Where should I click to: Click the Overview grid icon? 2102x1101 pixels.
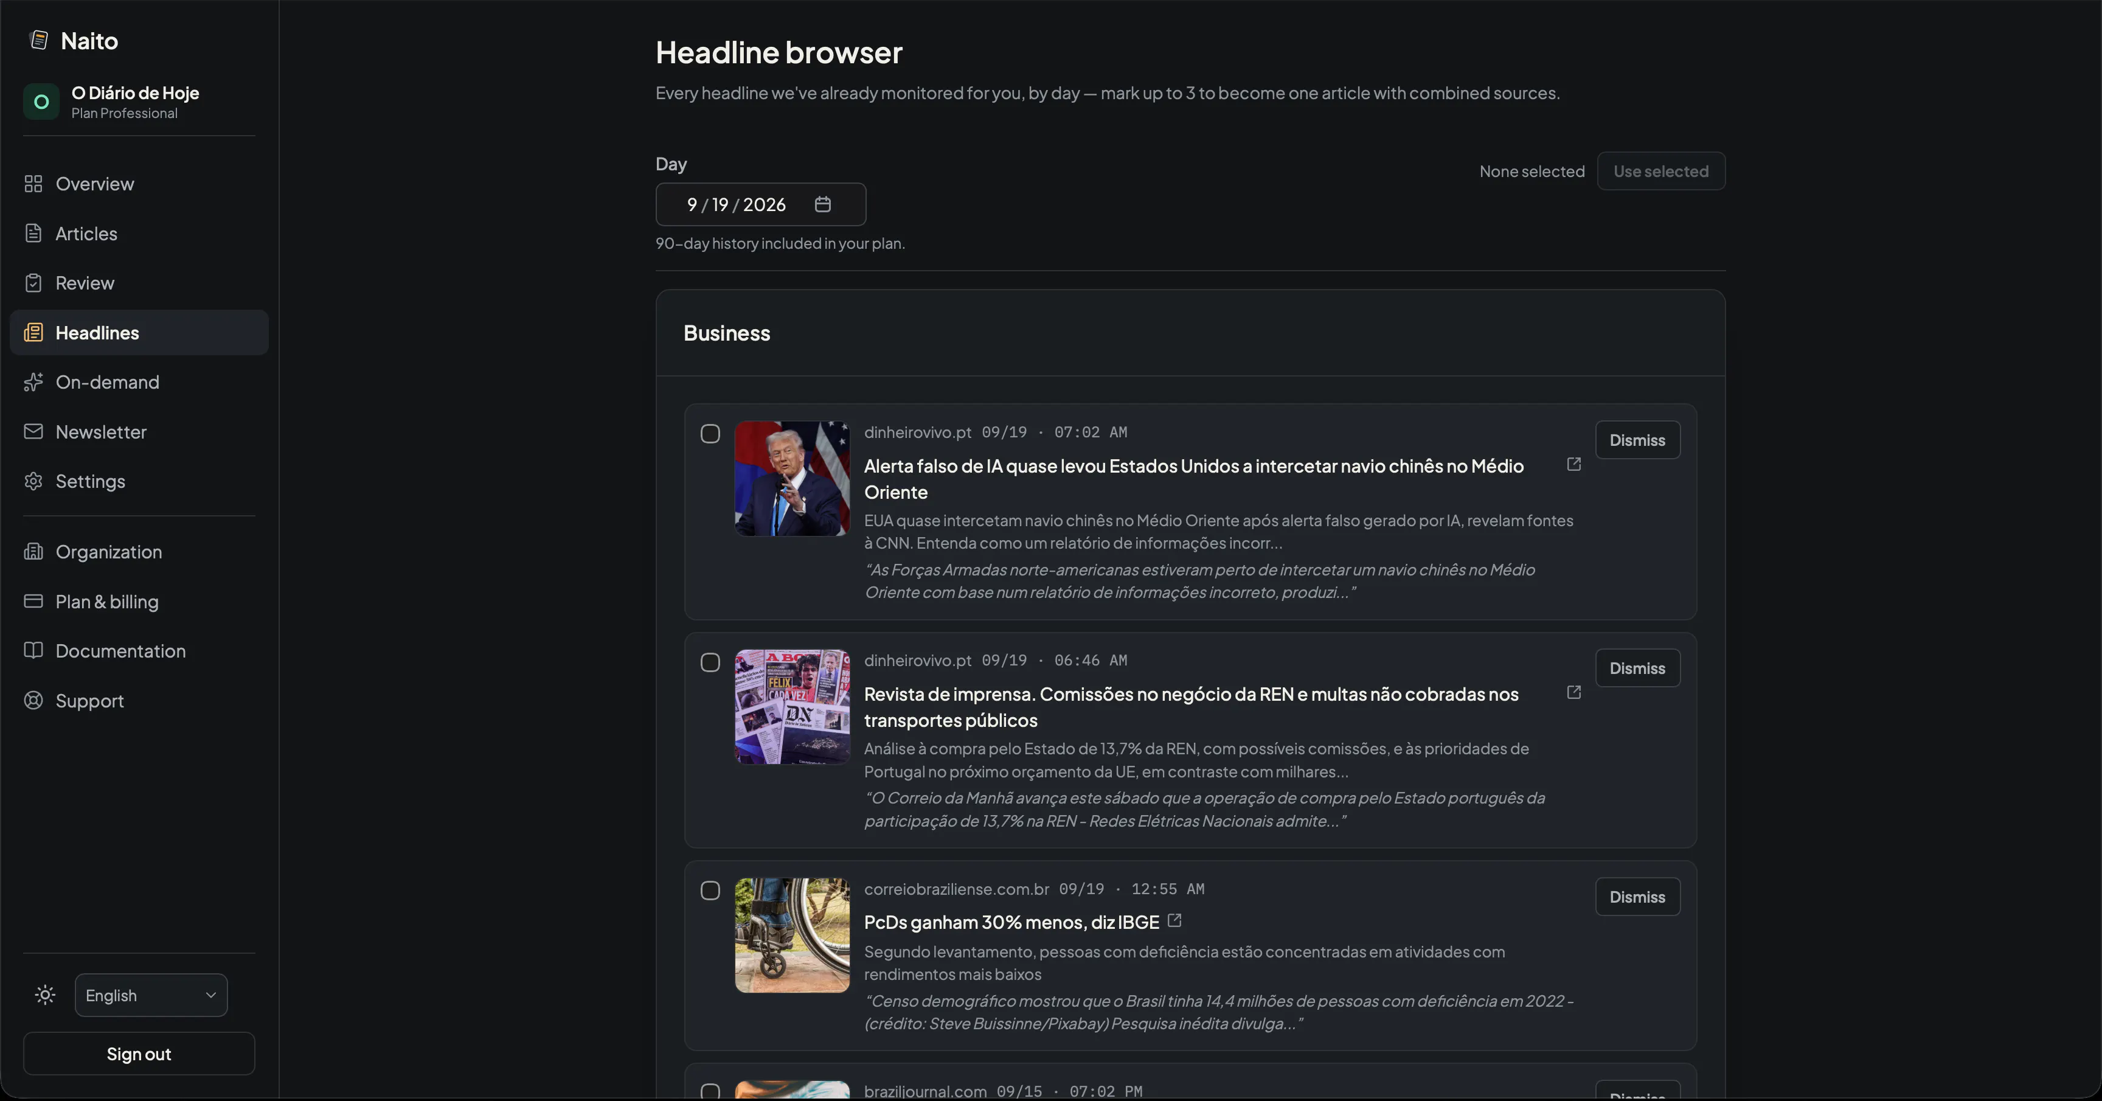point(33,184)
